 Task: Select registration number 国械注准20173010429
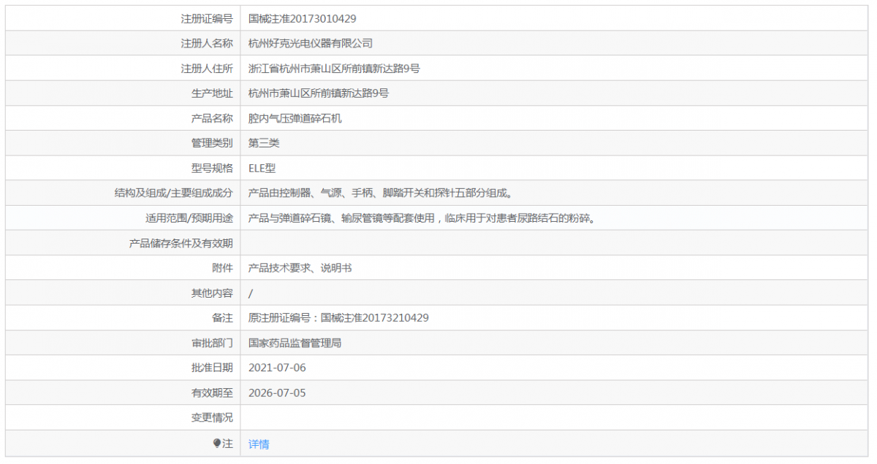303,19
